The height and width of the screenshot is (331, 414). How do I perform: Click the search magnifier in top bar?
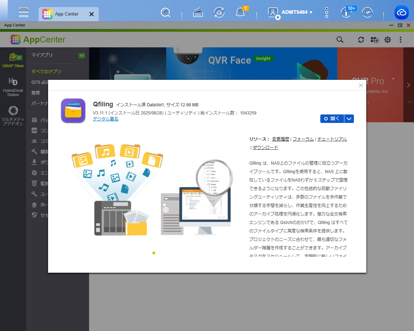tap(165, 13)
